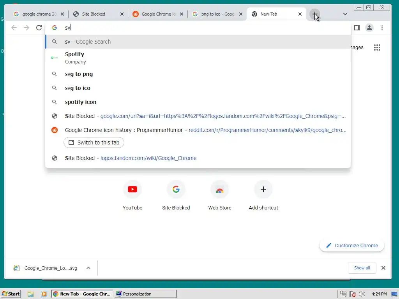Click the 4:24 PM system clock
The height and width of the screenshot is (299, 399).
[379, 294]
